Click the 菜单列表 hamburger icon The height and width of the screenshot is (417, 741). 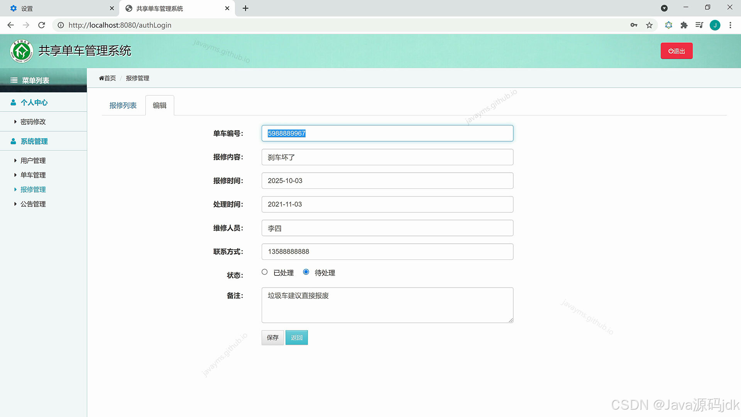14,80
